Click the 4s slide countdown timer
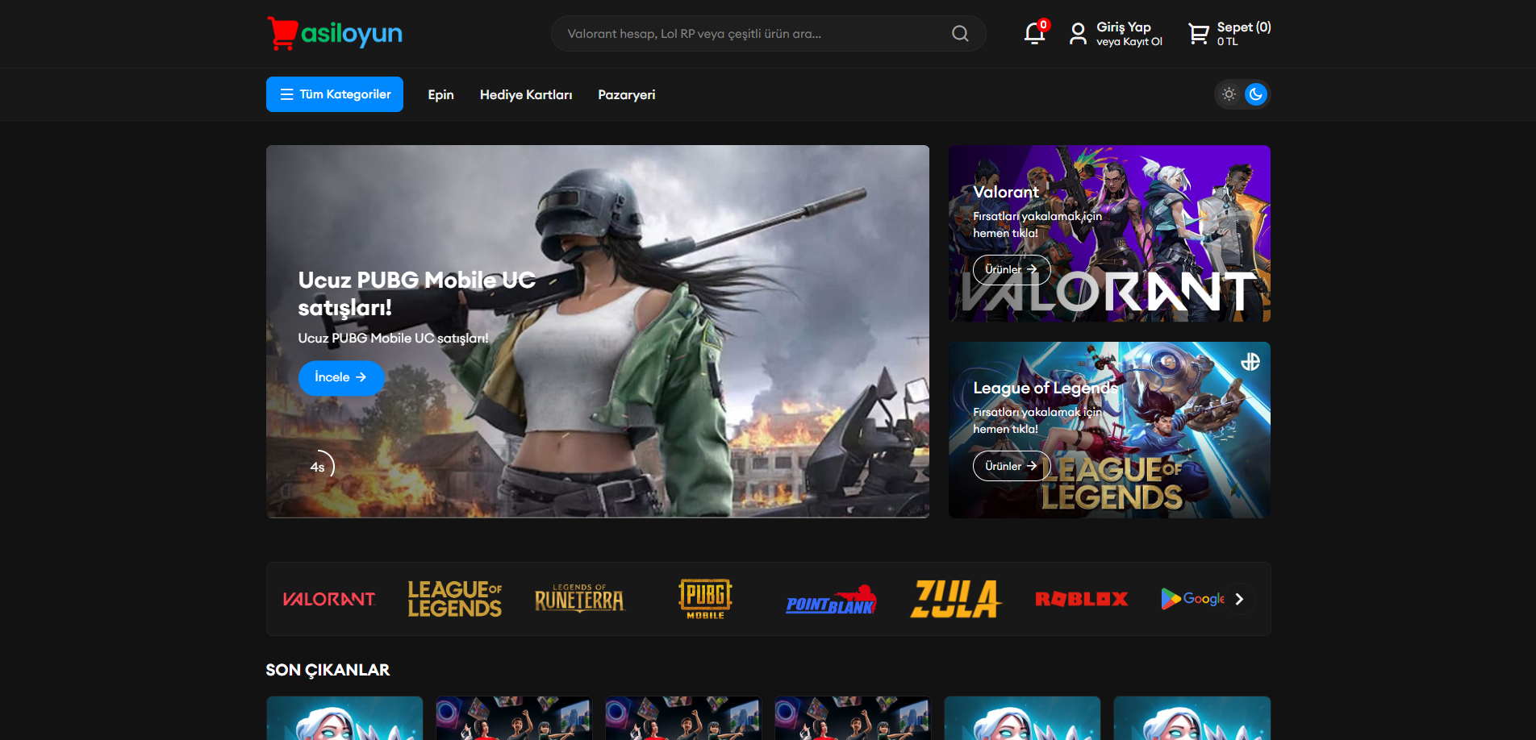 tap(318, 467)
